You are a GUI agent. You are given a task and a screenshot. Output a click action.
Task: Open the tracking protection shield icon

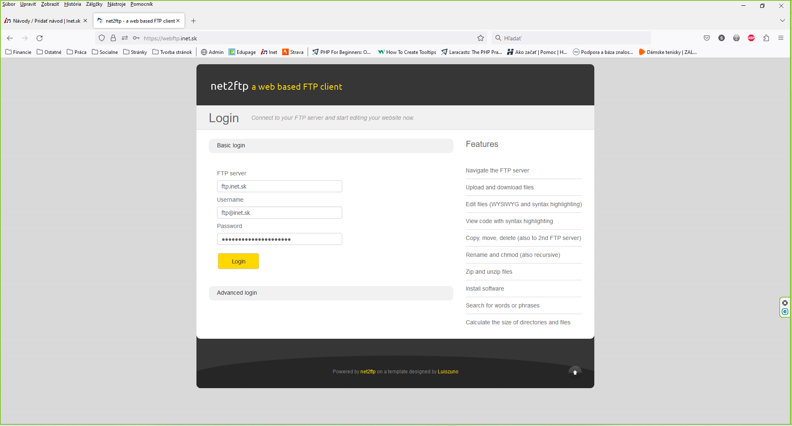[x=102, y=38]
